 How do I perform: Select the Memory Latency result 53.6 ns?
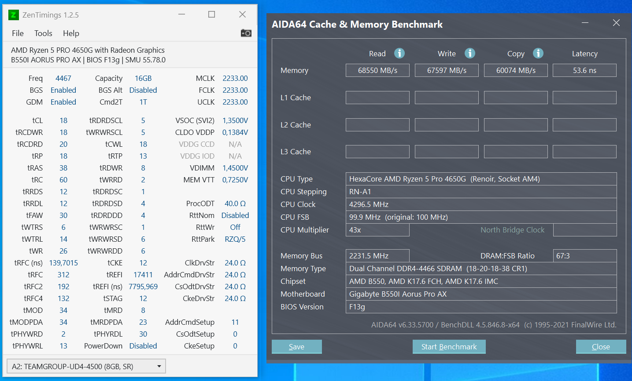pos(584,70)
